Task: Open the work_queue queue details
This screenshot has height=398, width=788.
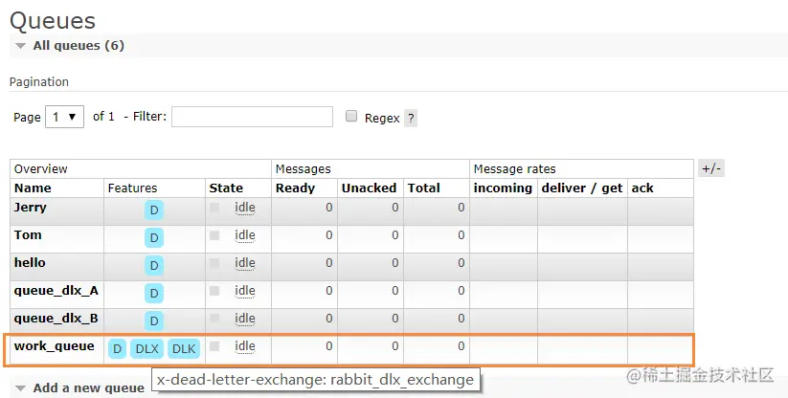Action: point(54,345)
